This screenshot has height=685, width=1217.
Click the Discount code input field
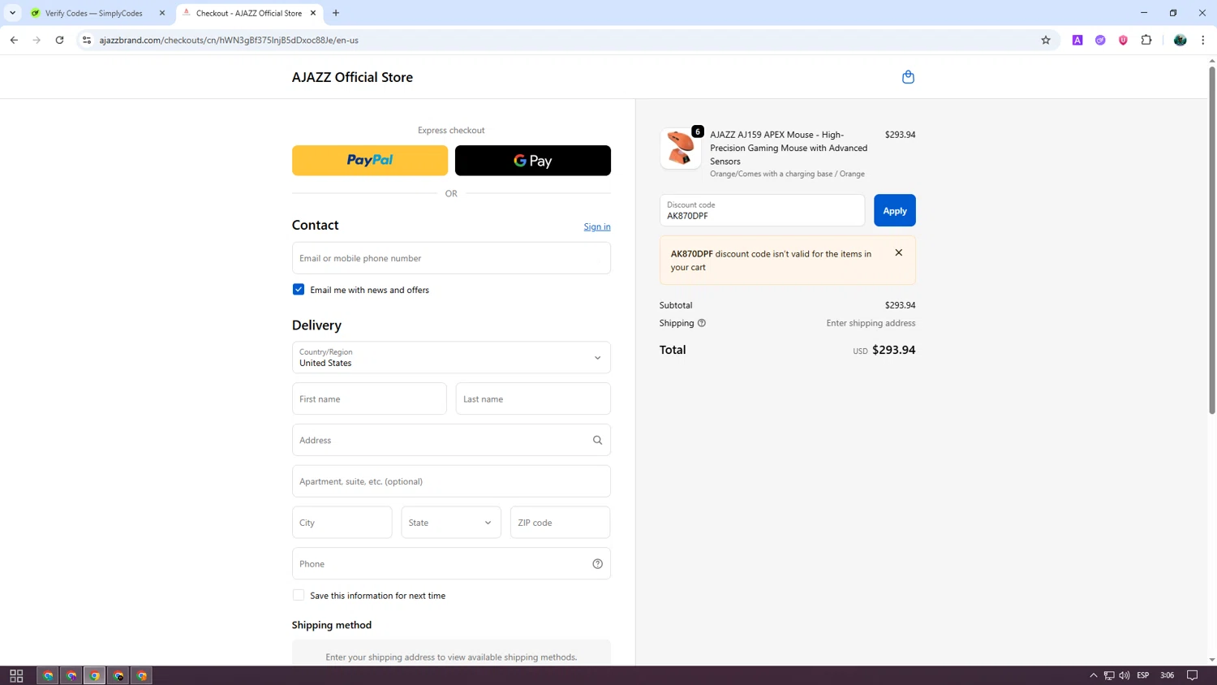pyautogui.click(x=762, y=210)
